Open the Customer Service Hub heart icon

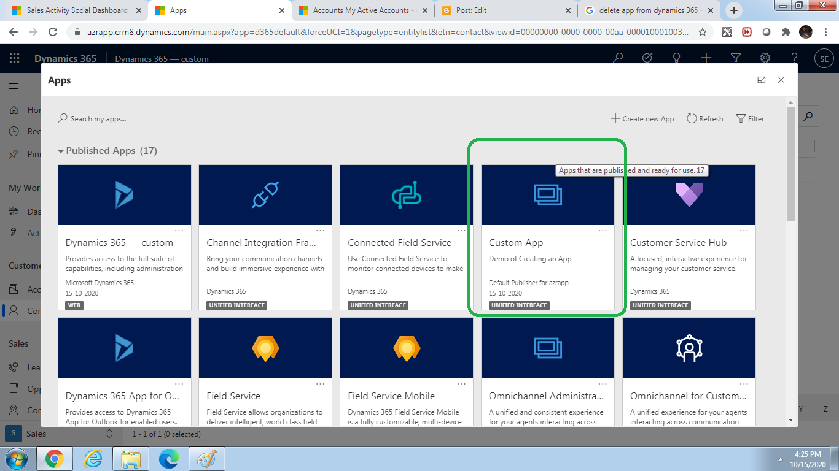point(689,195)
